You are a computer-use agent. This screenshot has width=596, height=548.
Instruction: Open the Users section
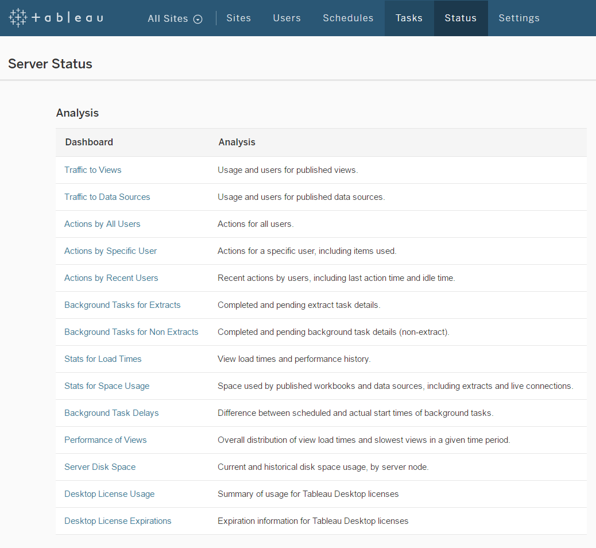coord(287,18)
